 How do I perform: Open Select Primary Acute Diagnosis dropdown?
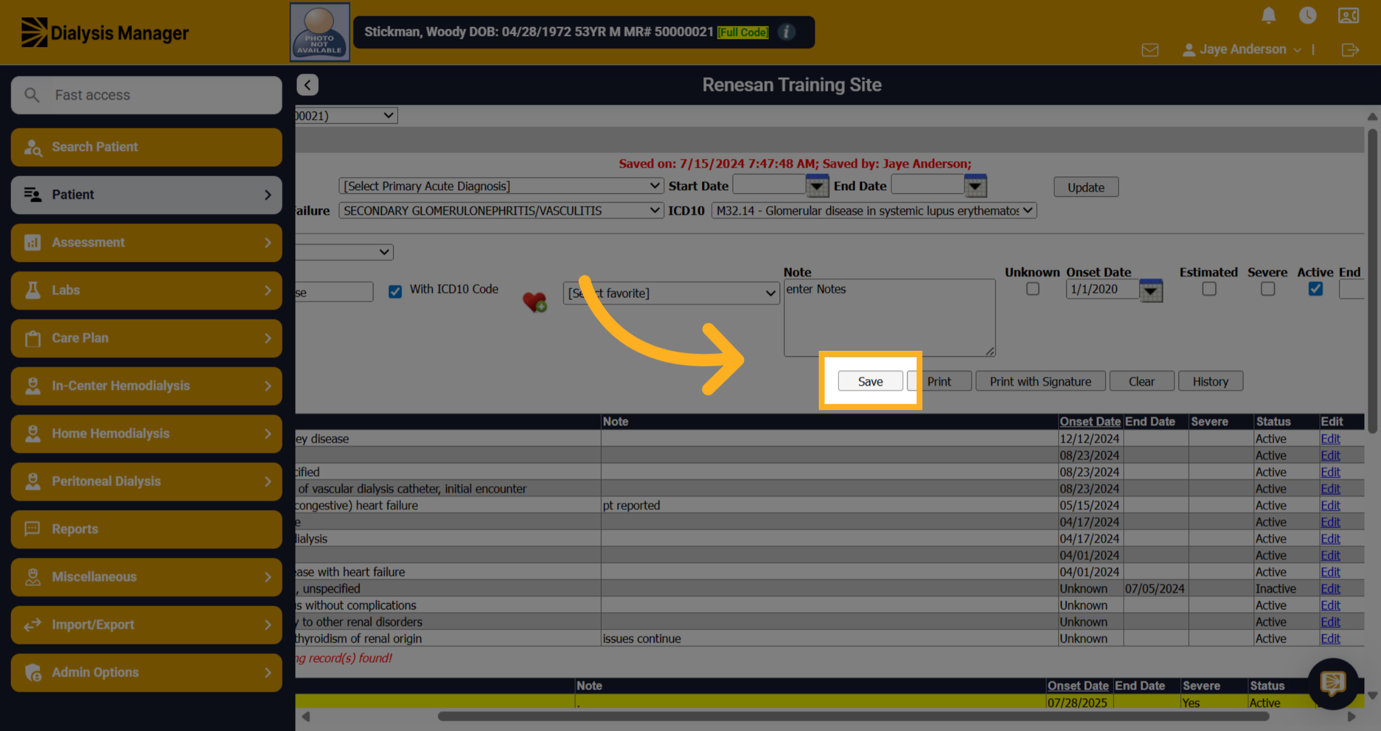click(501, 186)
